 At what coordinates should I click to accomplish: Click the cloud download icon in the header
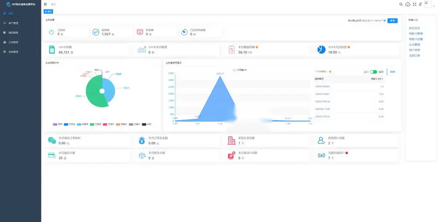coord(408,4)
